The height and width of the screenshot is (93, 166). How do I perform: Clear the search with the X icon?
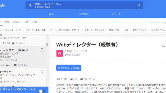click(x=139, y=5)
